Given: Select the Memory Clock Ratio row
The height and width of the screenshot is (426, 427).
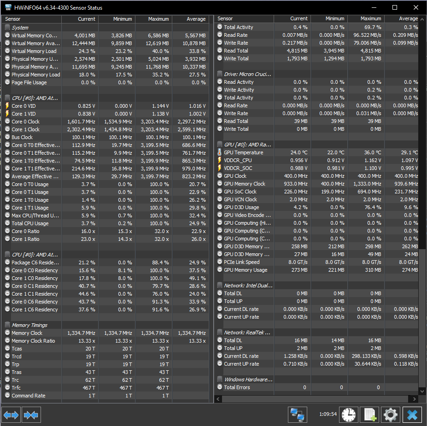Looking at the screenshot, I should 105,341.
